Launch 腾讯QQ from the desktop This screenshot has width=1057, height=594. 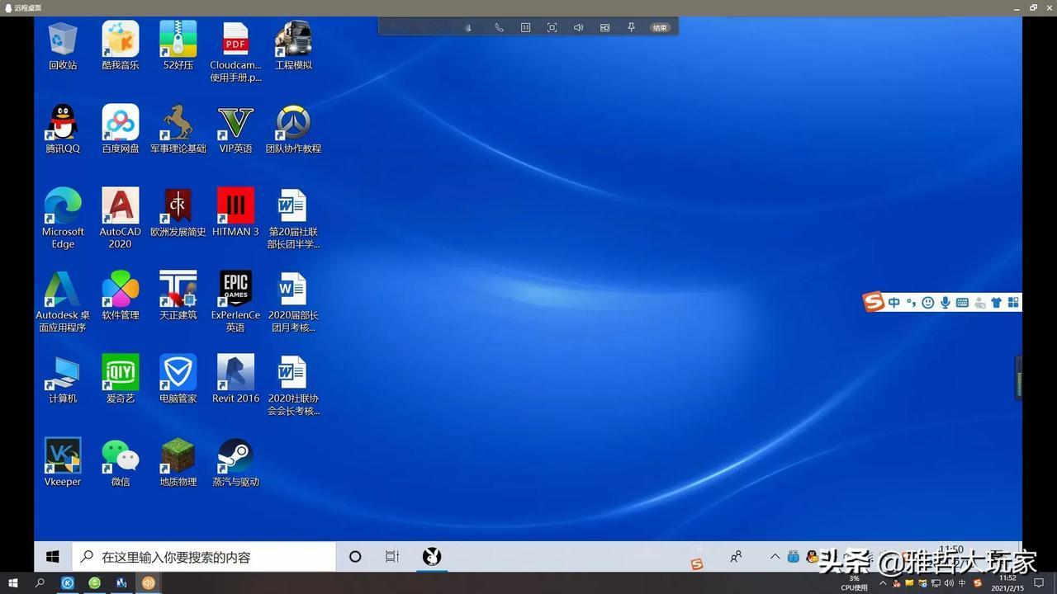[x=63, y=130]
